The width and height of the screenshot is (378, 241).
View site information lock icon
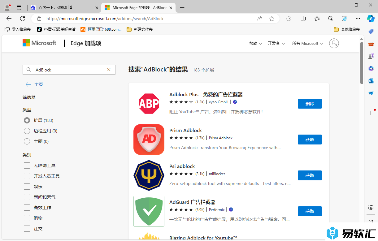coord(39,19)
